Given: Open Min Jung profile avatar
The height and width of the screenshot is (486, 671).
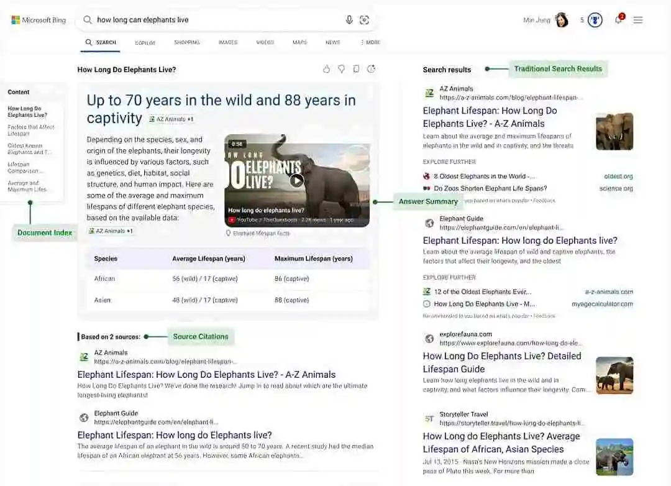Looking at the screenshot, I should coord(562,20).
